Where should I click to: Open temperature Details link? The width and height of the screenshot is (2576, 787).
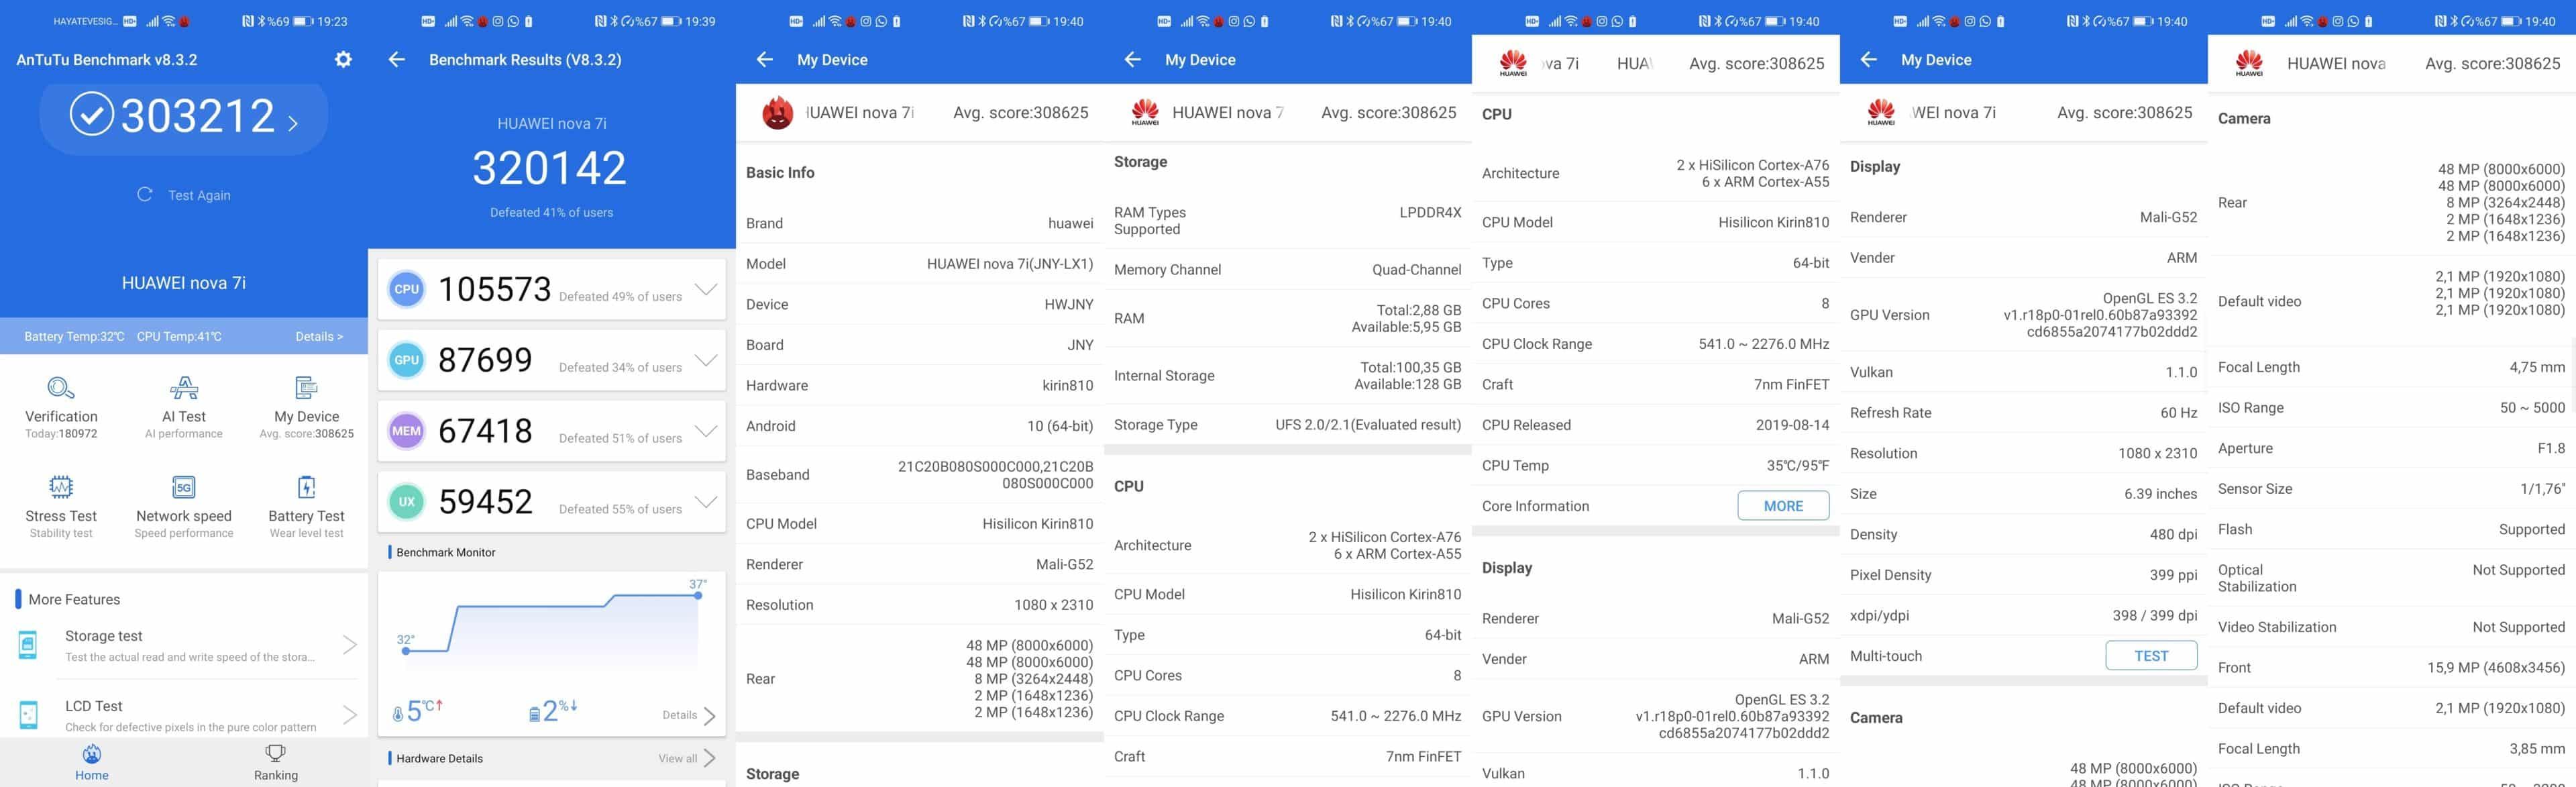(x=319, y=337)
